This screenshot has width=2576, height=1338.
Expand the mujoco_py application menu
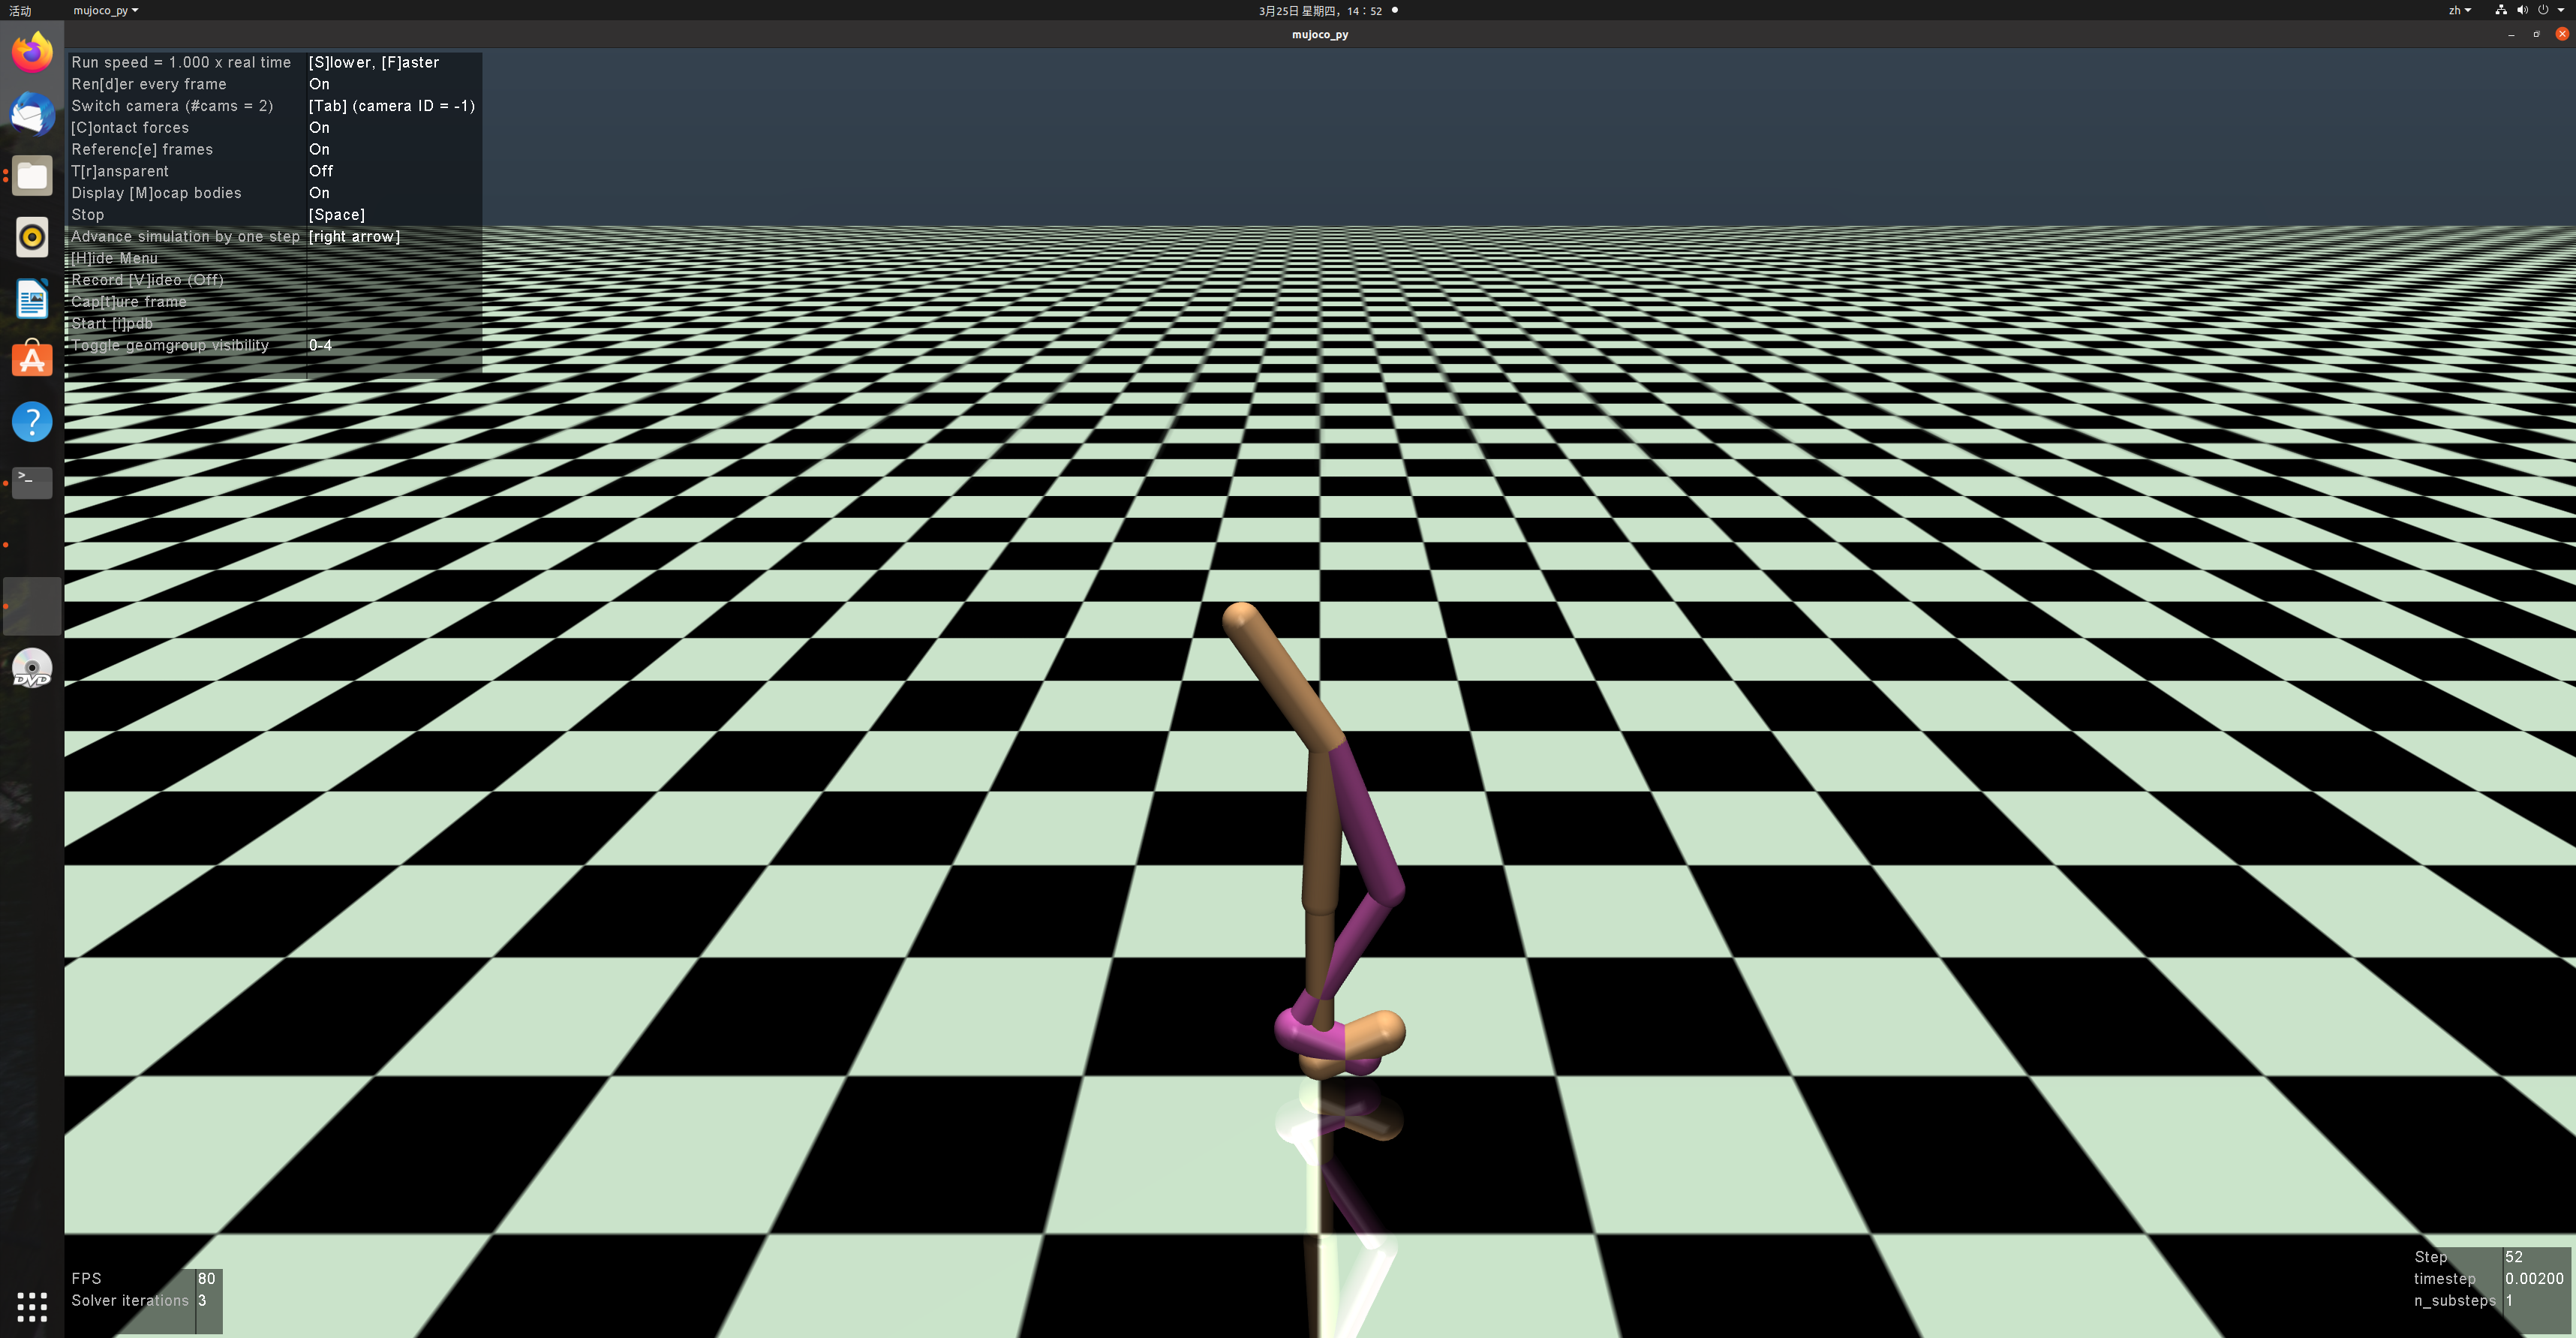(x=105, y=10)
